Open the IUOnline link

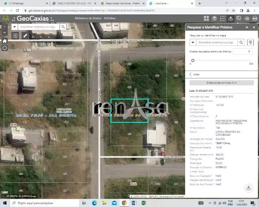(x=110, y=18)
